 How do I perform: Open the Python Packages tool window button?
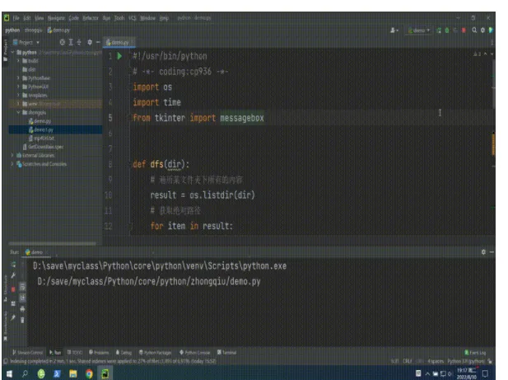(156, 353)
